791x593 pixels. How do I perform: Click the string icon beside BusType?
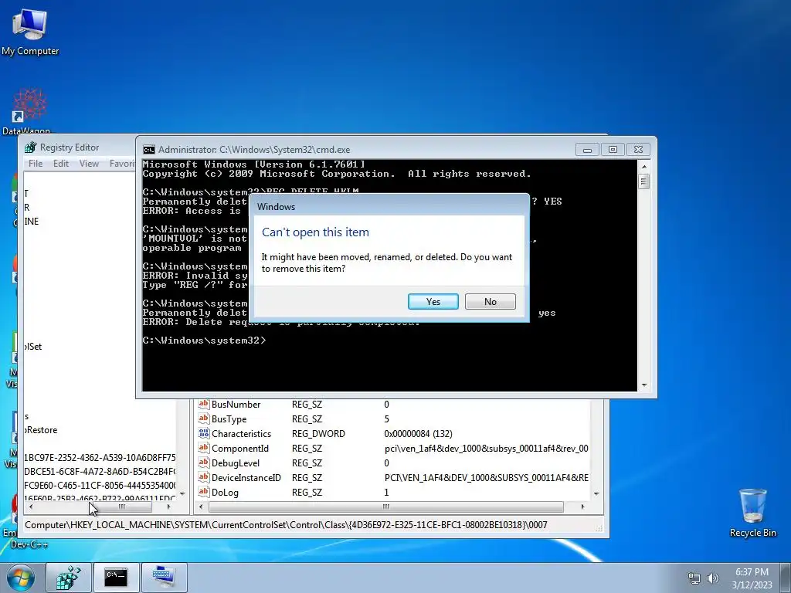tap(203, 418)
